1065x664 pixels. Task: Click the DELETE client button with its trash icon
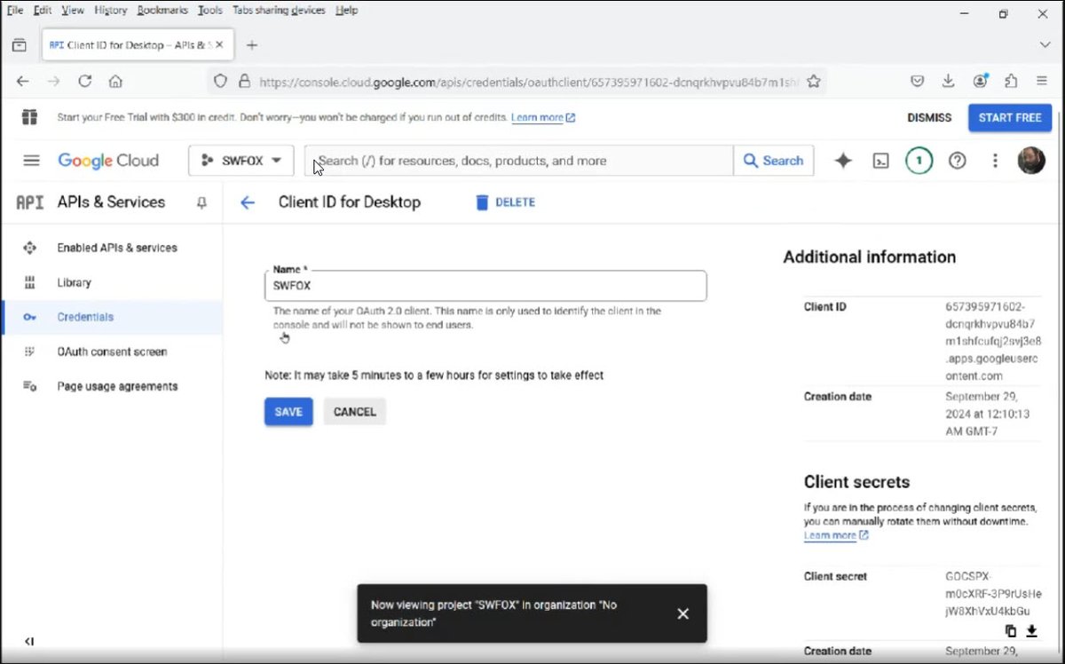[505, 202]
